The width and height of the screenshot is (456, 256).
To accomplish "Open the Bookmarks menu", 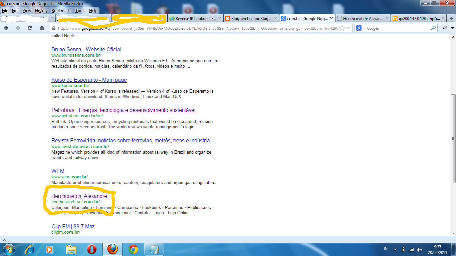I will pos(61,11).
